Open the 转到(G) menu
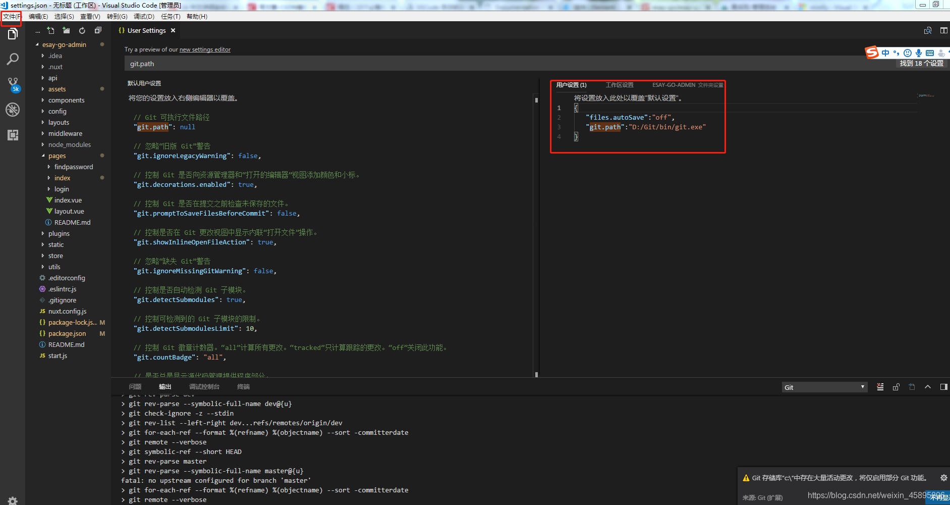Image resolution: width=950 pixels, height=505 pixels. tap(117, 17)
